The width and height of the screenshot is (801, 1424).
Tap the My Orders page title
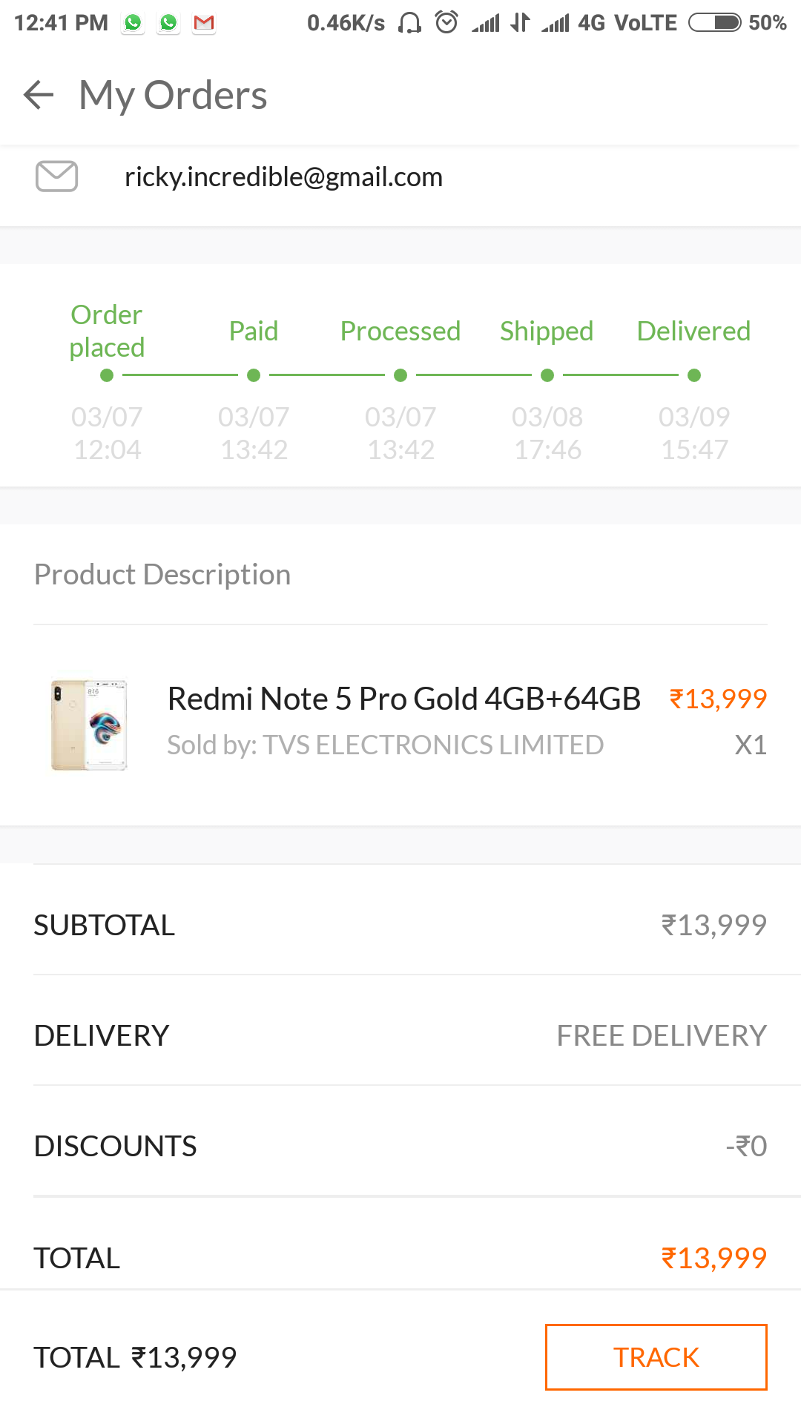[173, 95]
